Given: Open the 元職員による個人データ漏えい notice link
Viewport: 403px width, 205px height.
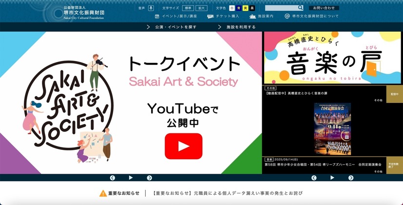Looking at the screenshot, I should (228, 193).
